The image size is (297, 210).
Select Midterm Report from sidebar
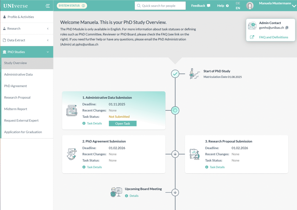(16, 109)
